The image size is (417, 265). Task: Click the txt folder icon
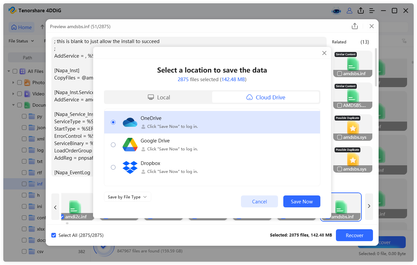tap(32, 161)
